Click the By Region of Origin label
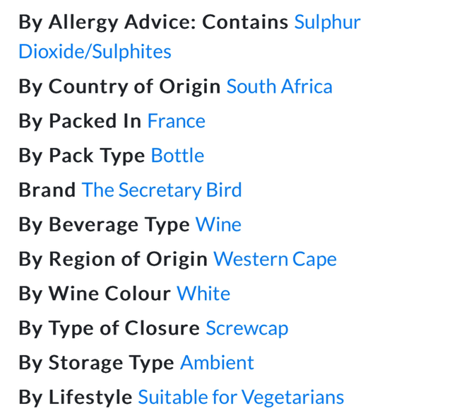 click(x=113, y=259)
